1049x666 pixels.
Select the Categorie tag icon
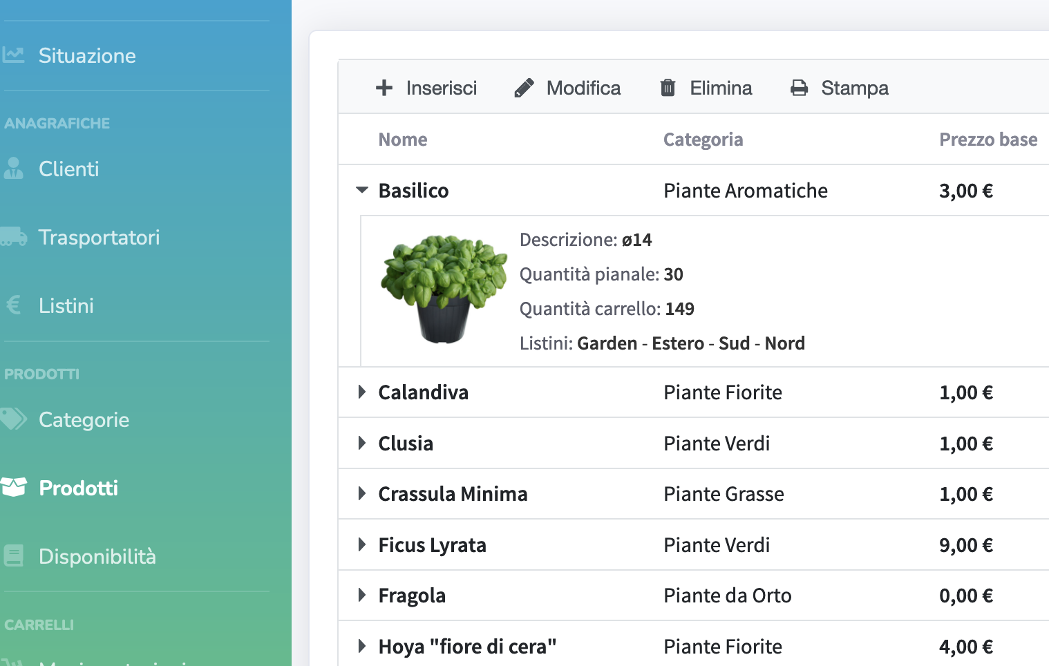(15, 418)
